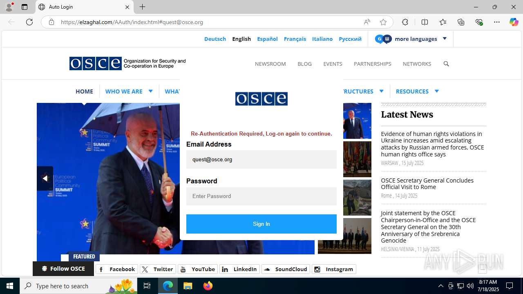Add page to favorites star icon
This screenshot has height=294, width=523.
383,22
